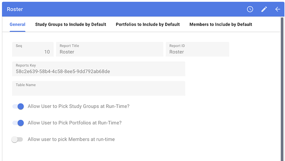285x161 pixels.
Task: Click "Allow User to Pick Study Groups at Run-Time?" label
Action: [x=78, y=106]
